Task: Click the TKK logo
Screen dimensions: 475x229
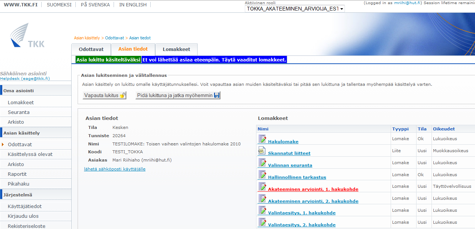Action: (x=27, y=35)
